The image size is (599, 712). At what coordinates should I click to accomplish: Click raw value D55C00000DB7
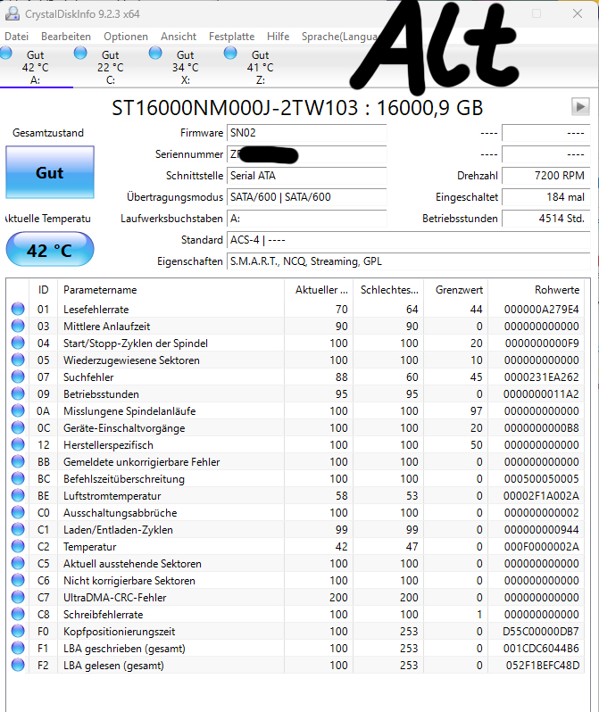[x=541, y=632]
